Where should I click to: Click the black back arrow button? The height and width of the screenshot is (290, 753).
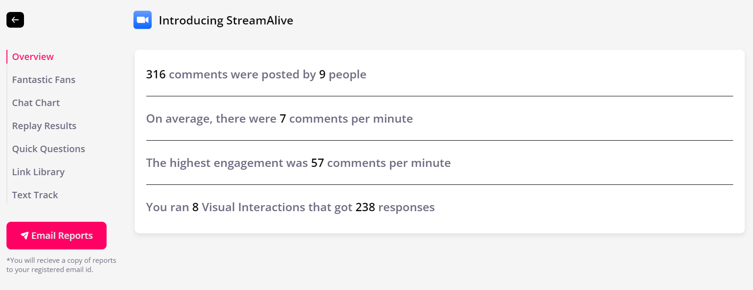click(15, 20)
